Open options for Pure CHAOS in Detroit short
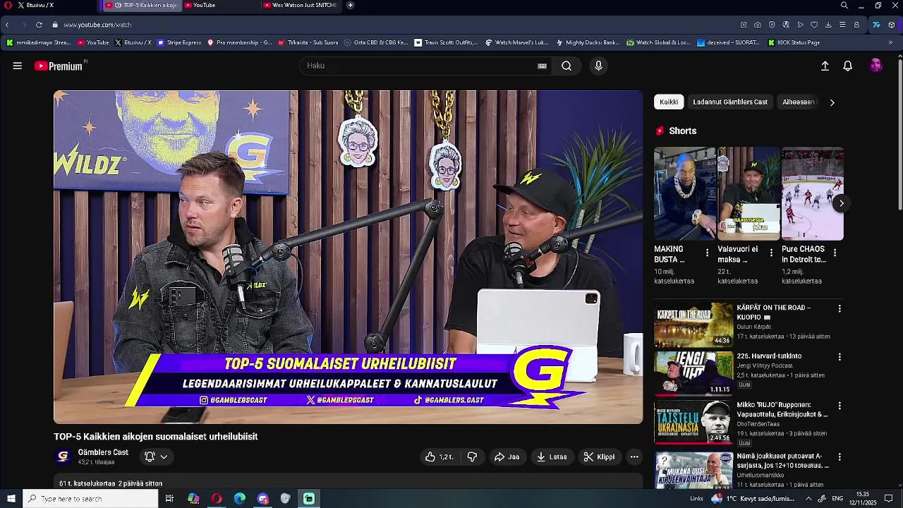903x508 pixels. tap(835, 253)
